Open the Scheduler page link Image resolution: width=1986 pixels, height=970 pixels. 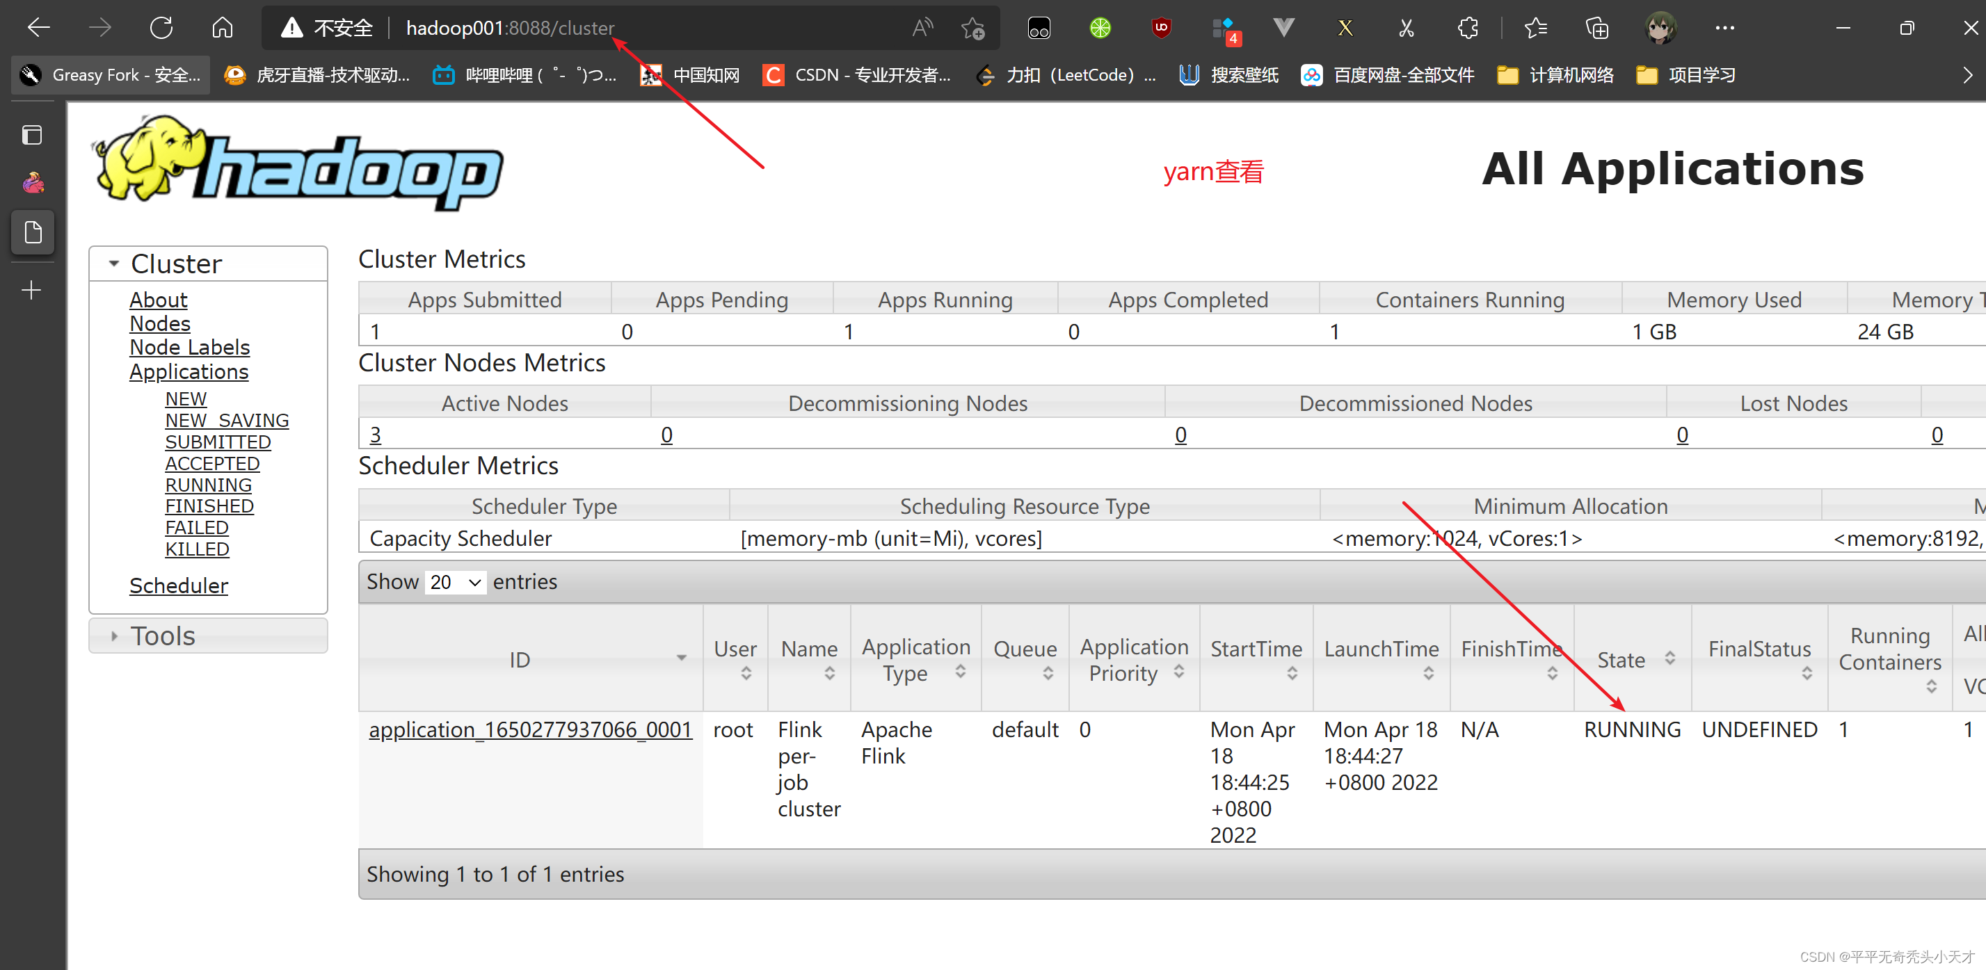178,585
